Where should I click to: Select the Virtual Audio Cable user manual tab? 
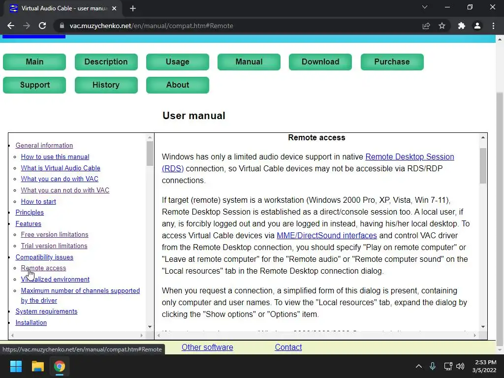[63, 8]
